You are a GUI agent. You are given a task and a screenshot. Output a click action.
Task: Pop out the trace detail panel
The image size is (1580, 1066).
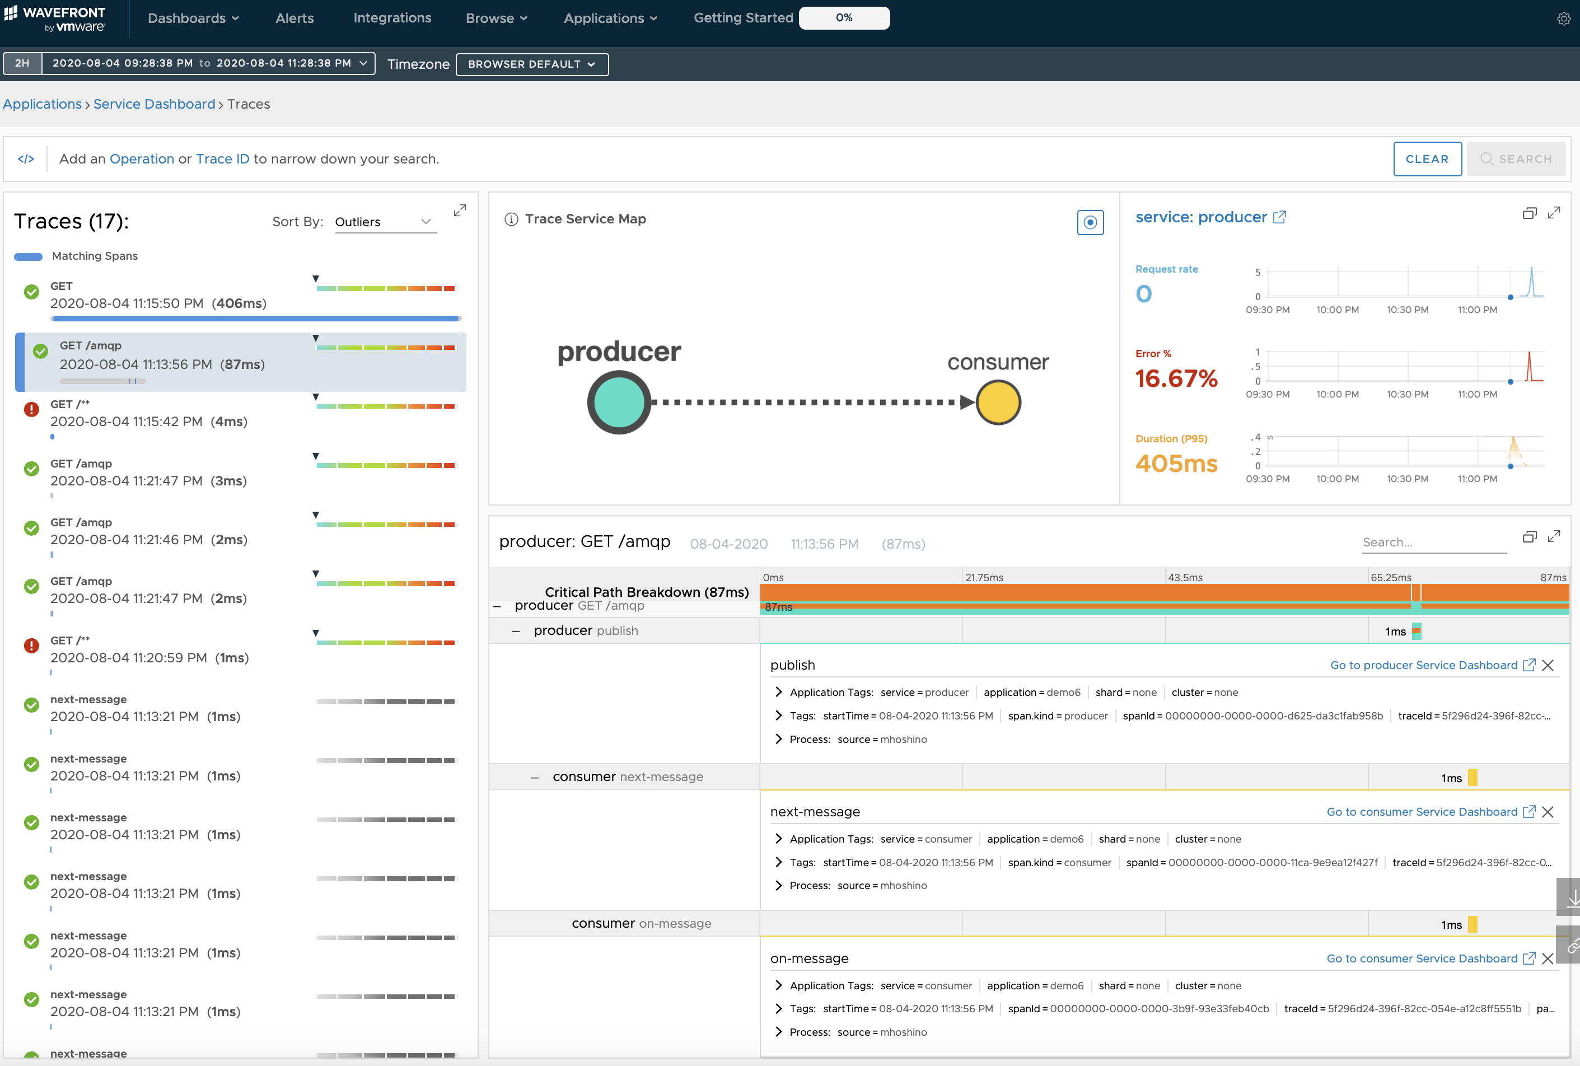click(x=1529, y=537)
